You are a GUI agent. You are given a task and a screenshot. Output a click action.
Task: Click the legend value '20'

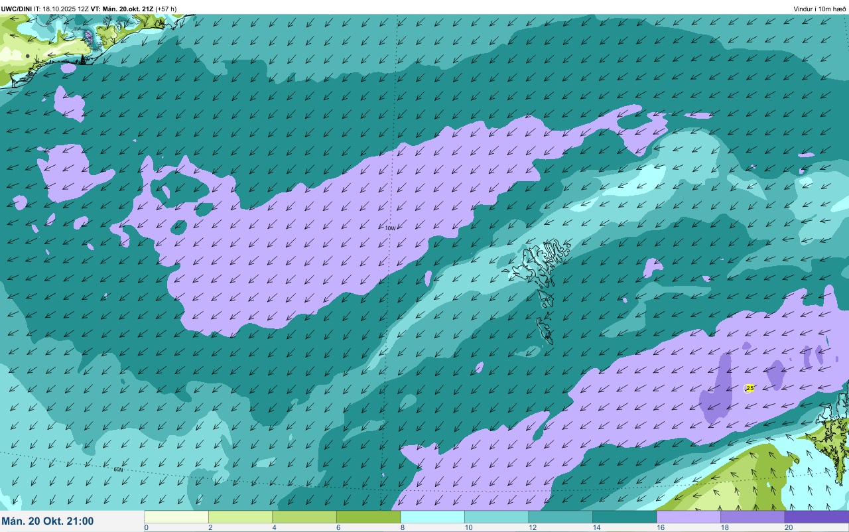pos(788,527)
